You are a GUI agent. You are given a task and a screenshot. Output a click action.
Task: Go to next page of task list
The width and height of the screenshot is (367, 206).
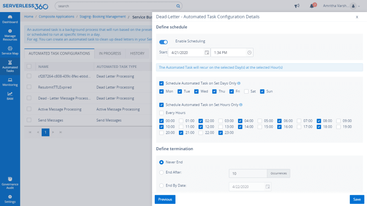(x=53, y=132)
